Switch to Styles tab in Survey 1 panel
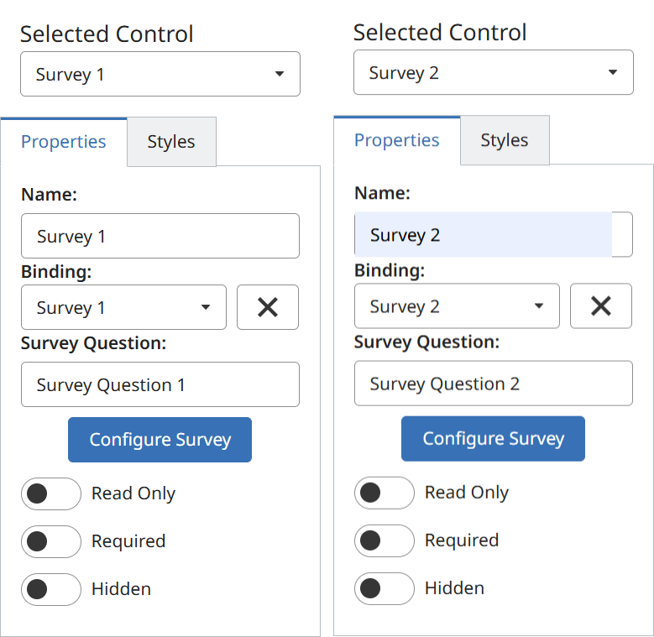The image size is (654, 637). (x=171, y=142)
